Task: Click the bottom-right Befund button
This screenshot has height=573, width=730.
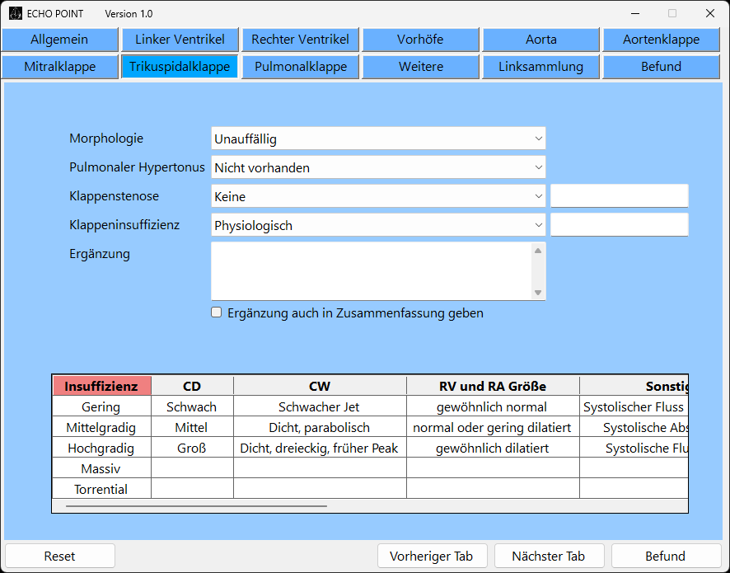Action: [x=665, y=556]
